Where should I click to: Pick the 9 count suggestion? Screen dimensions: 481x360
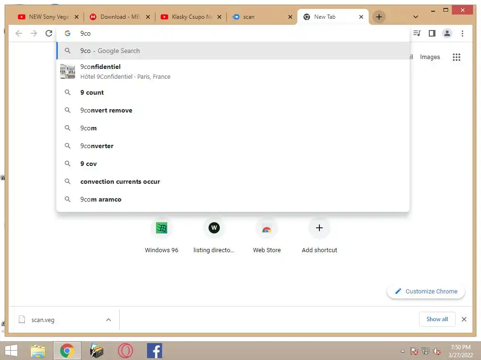pyautogui.click(x=233, y=92)
